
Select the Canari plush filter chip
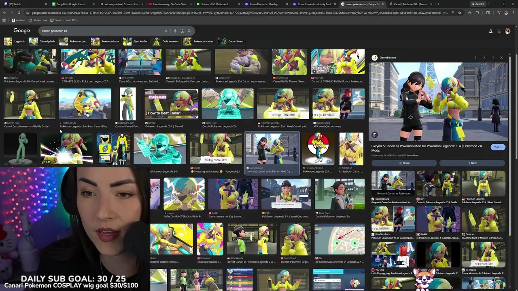pos(42,41)
